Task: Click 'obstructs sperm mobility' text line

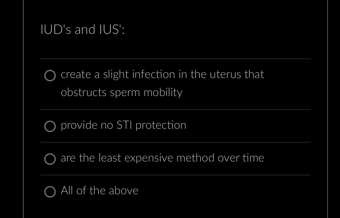Action: (121, 92)
